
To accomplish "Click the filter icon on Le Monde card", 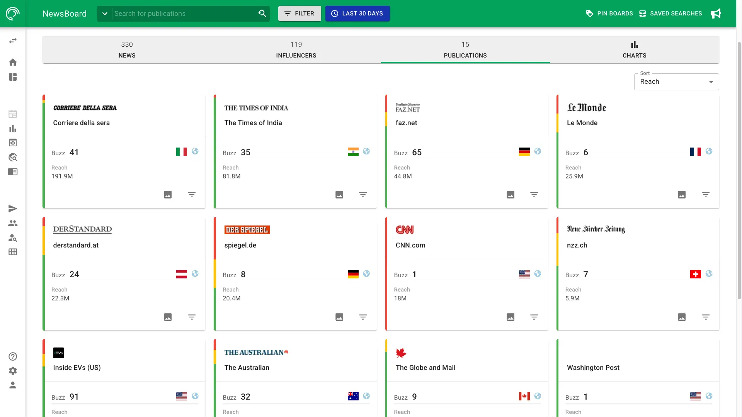I will [706, 195].
